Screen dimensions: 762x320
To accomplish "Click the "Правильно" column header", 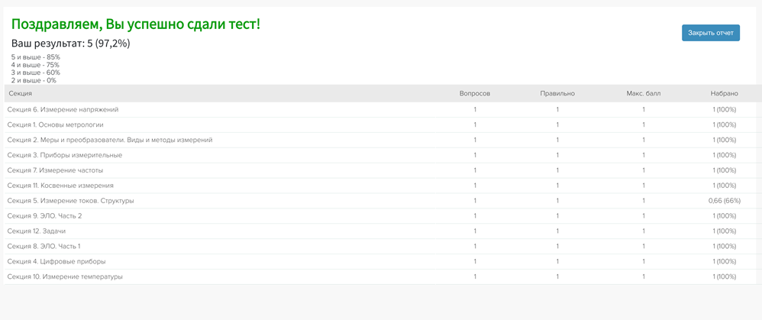I will tap(557, 93).
